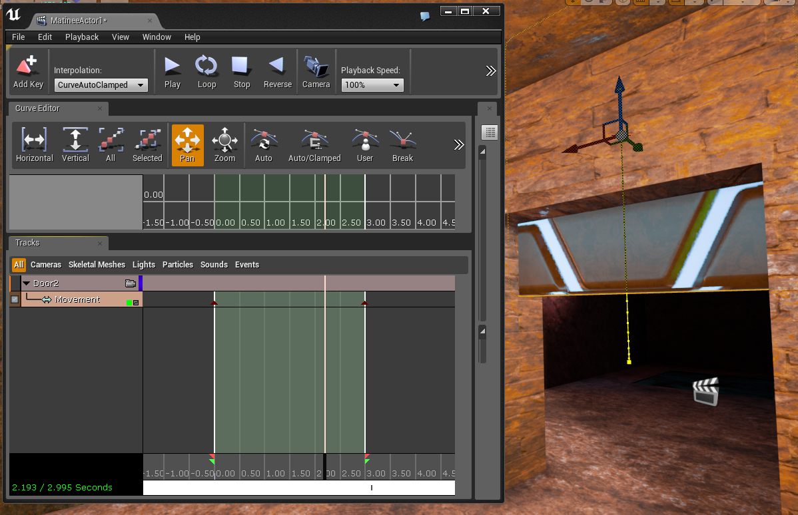Select the Zoom tool in Curve Editor

[224, 140]
